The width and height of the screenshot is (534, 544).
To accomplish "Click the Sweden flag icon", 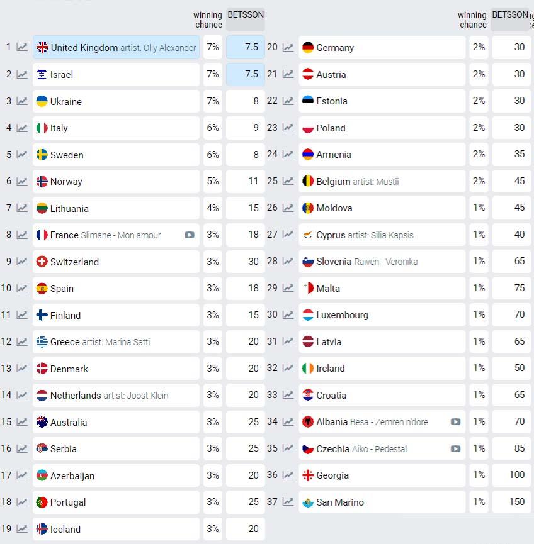I will coord(42,154).
